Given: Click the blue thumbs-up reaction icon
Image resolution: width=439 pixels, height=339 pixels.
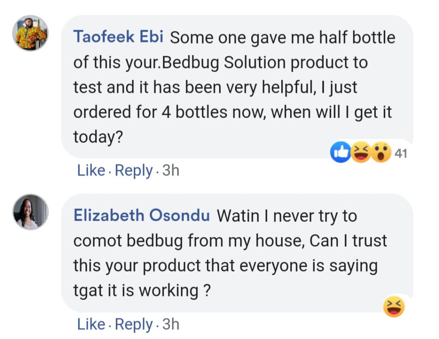Looking at the screenshot, I should click(x=340, y=153).
